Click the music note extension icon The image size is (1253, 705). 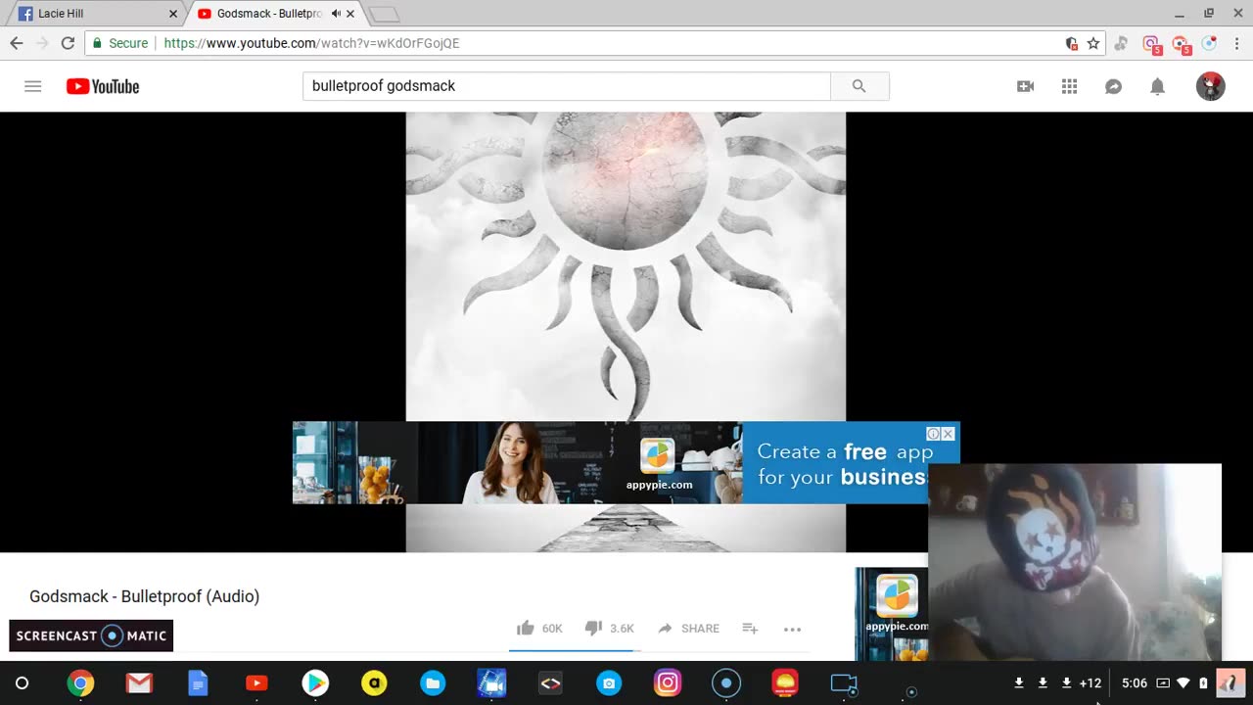coord(1122,43)
